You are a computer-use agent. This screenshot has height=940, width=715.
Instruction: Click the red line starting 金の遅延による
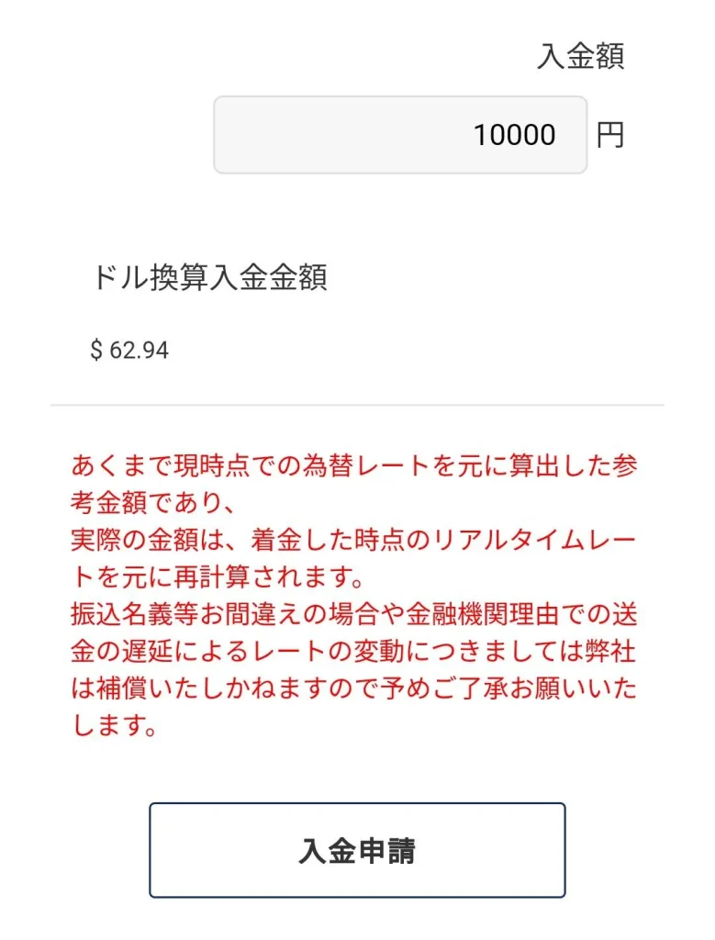[x=354, y=651]
